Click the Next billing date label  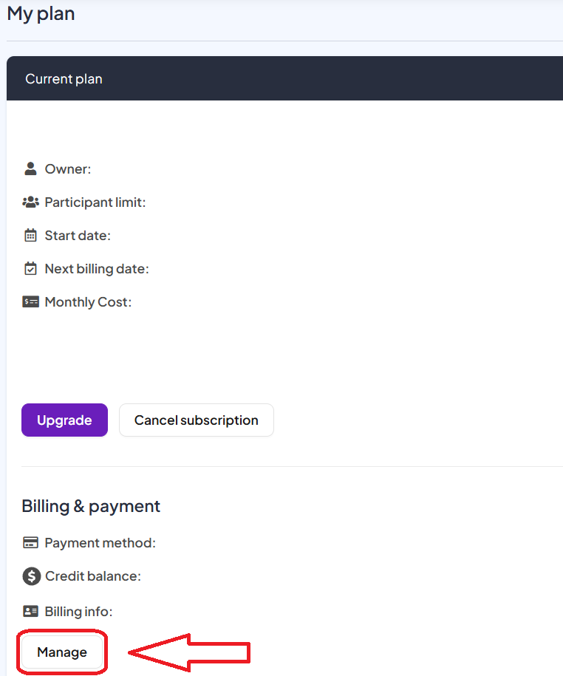(97, 269)
